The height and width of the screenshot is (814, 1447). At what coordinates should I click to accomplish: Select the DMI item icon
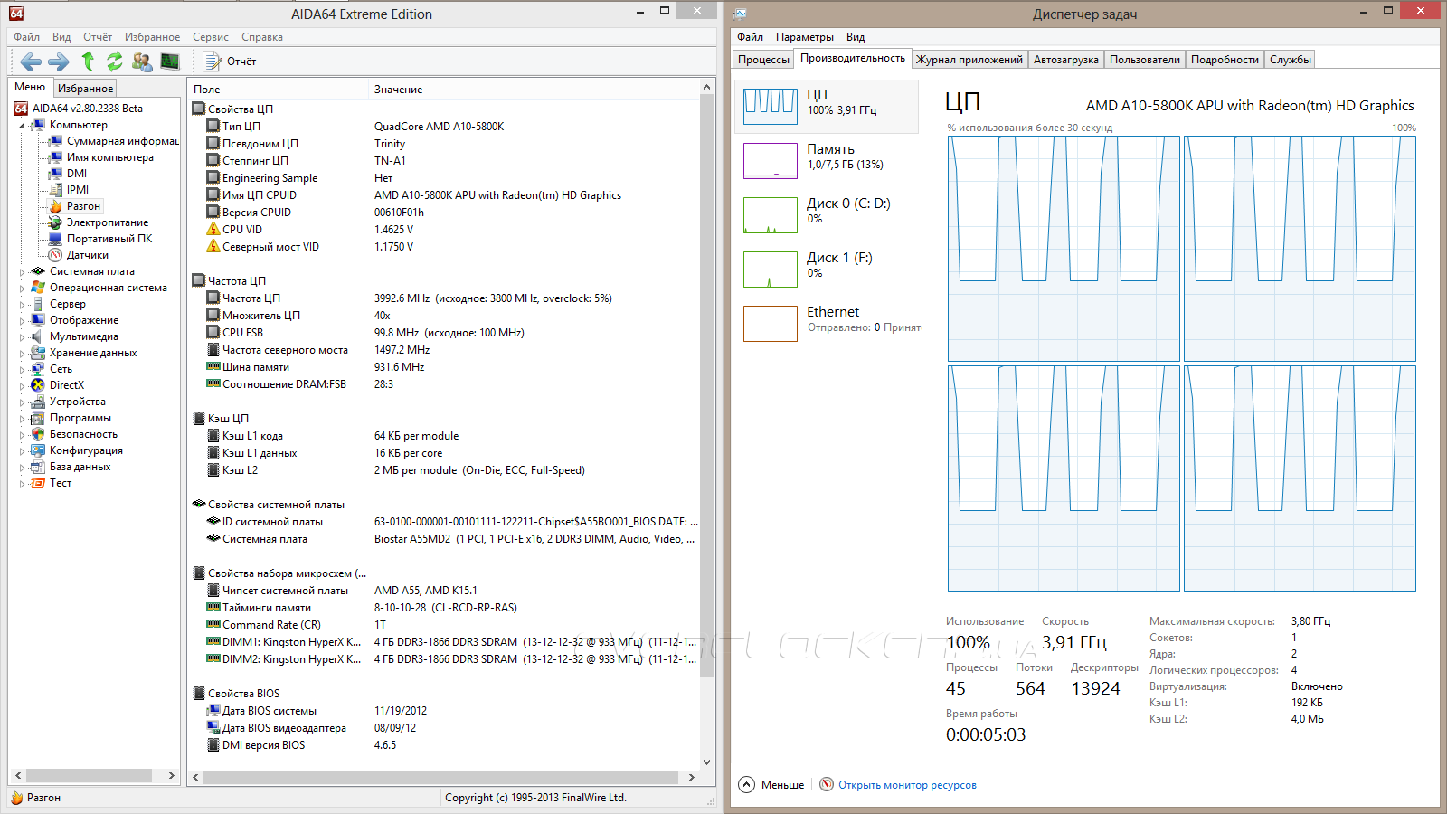click(x=56, y=174)
